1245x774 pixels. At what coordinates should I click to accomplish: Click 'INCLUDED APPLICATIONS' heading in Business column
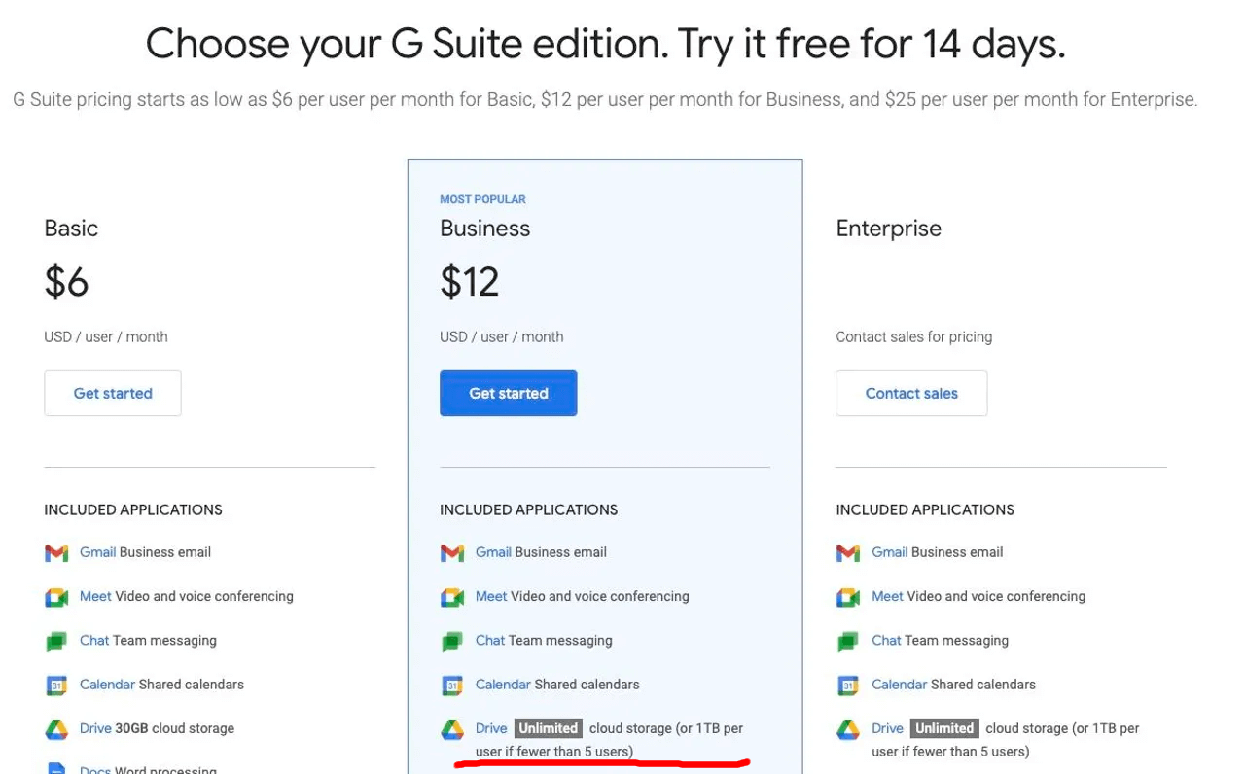[529, 510]
